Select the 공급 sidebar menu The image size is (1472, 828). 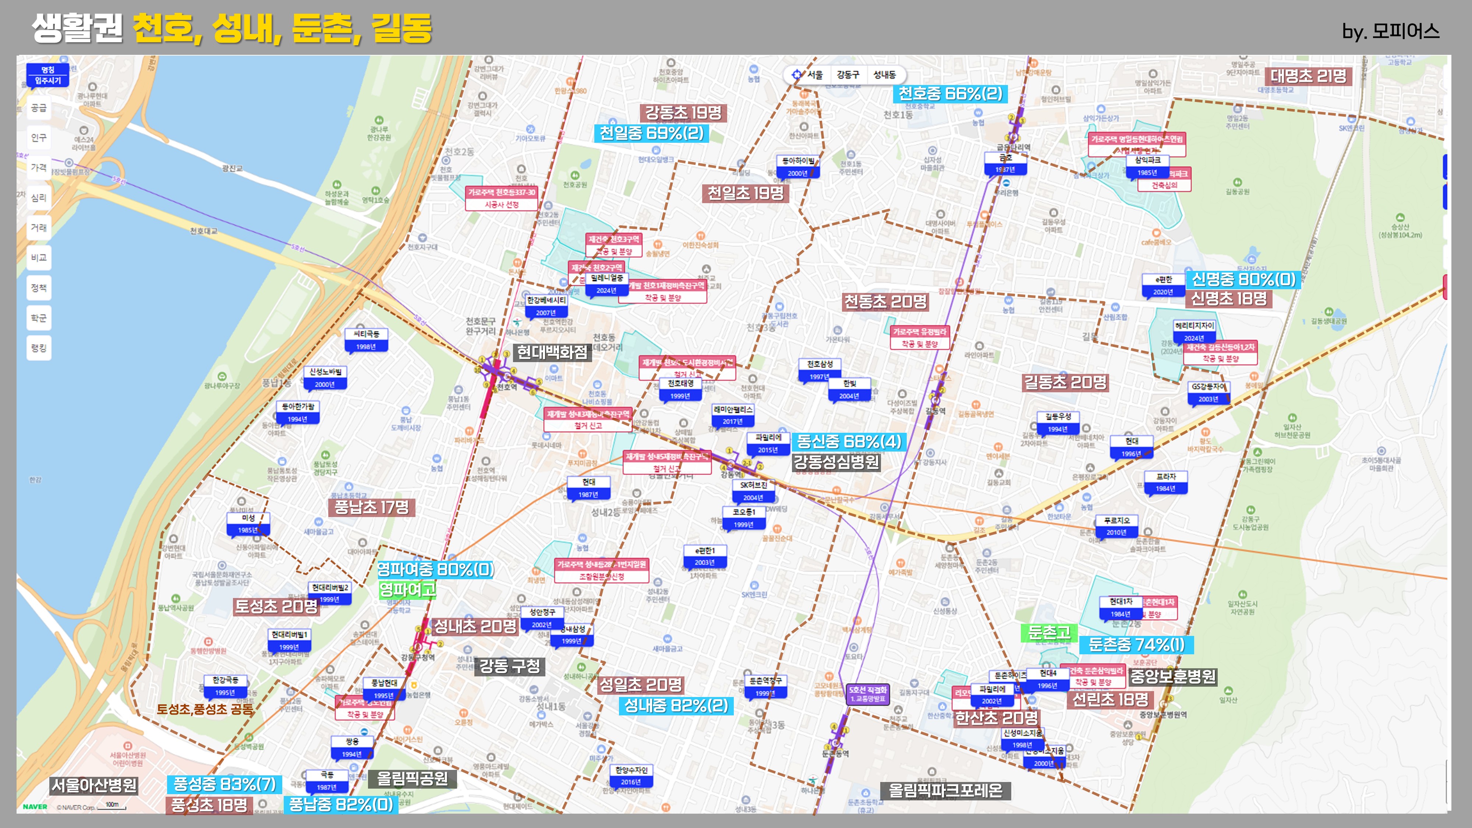pyautogui.click(x=39, y=108)
